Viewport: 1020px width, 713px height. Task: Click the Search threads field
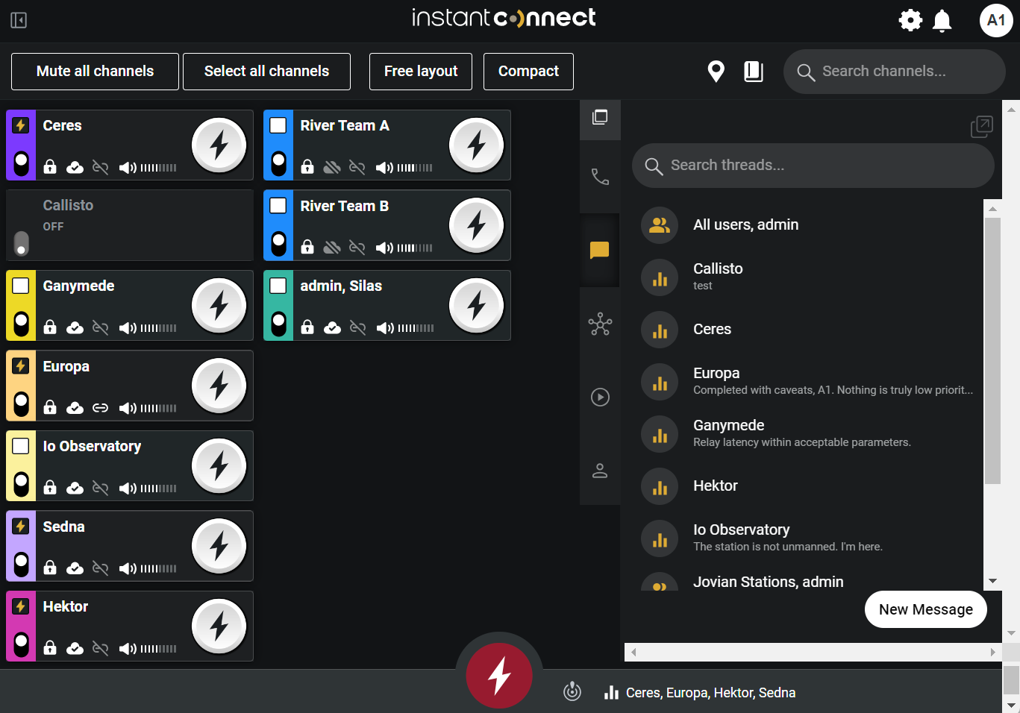[x=813, y=166]
